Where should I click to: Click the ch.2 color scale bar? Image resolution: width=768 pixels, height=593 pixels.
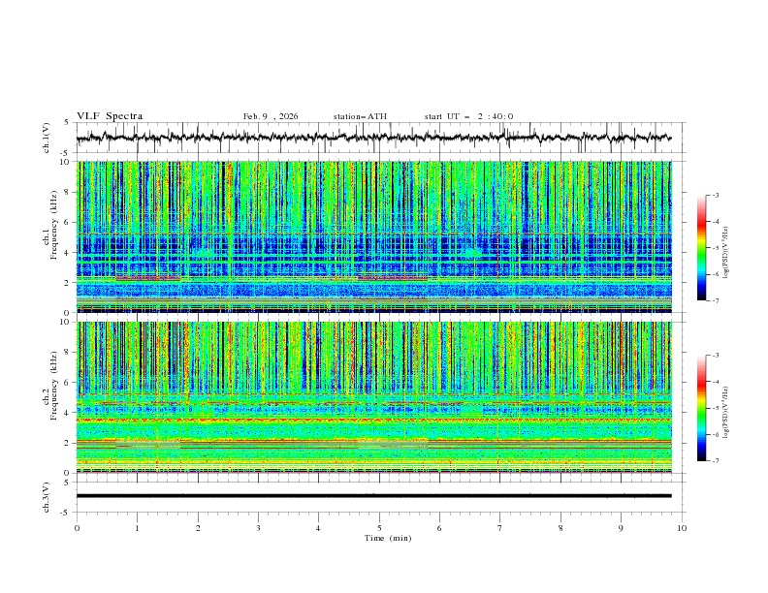click(x=701, y=408)
